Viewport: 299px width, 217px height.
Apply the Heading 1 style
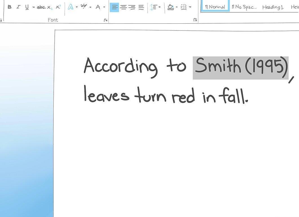(273, 7)
